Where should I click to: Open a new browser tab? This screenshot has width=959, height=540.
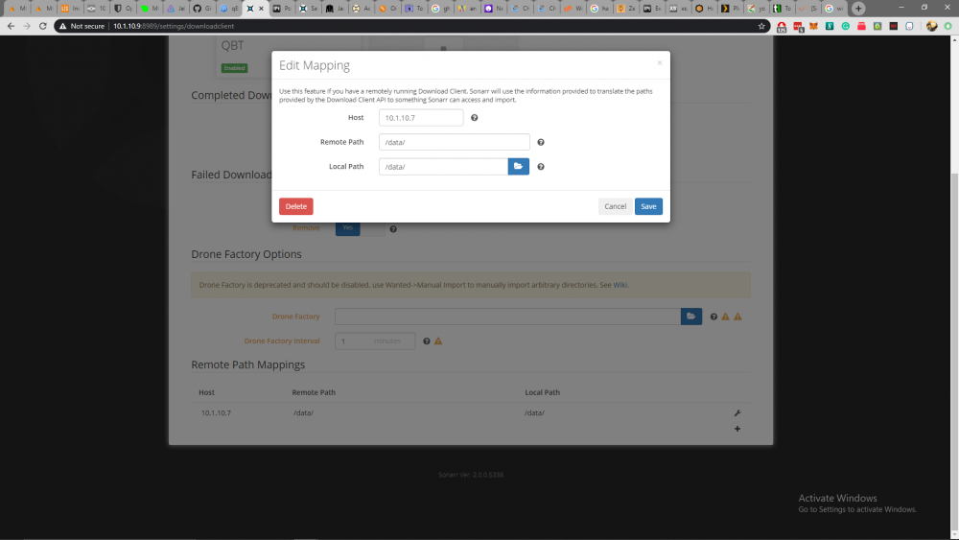(x=858, y=9)
